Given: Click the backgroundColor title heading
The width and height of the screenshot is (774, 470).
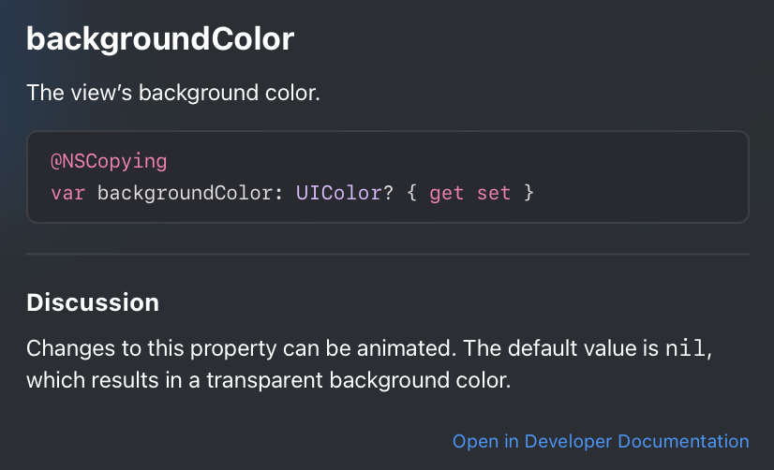Looking at the screenshot, I should (x=160, y=39).
